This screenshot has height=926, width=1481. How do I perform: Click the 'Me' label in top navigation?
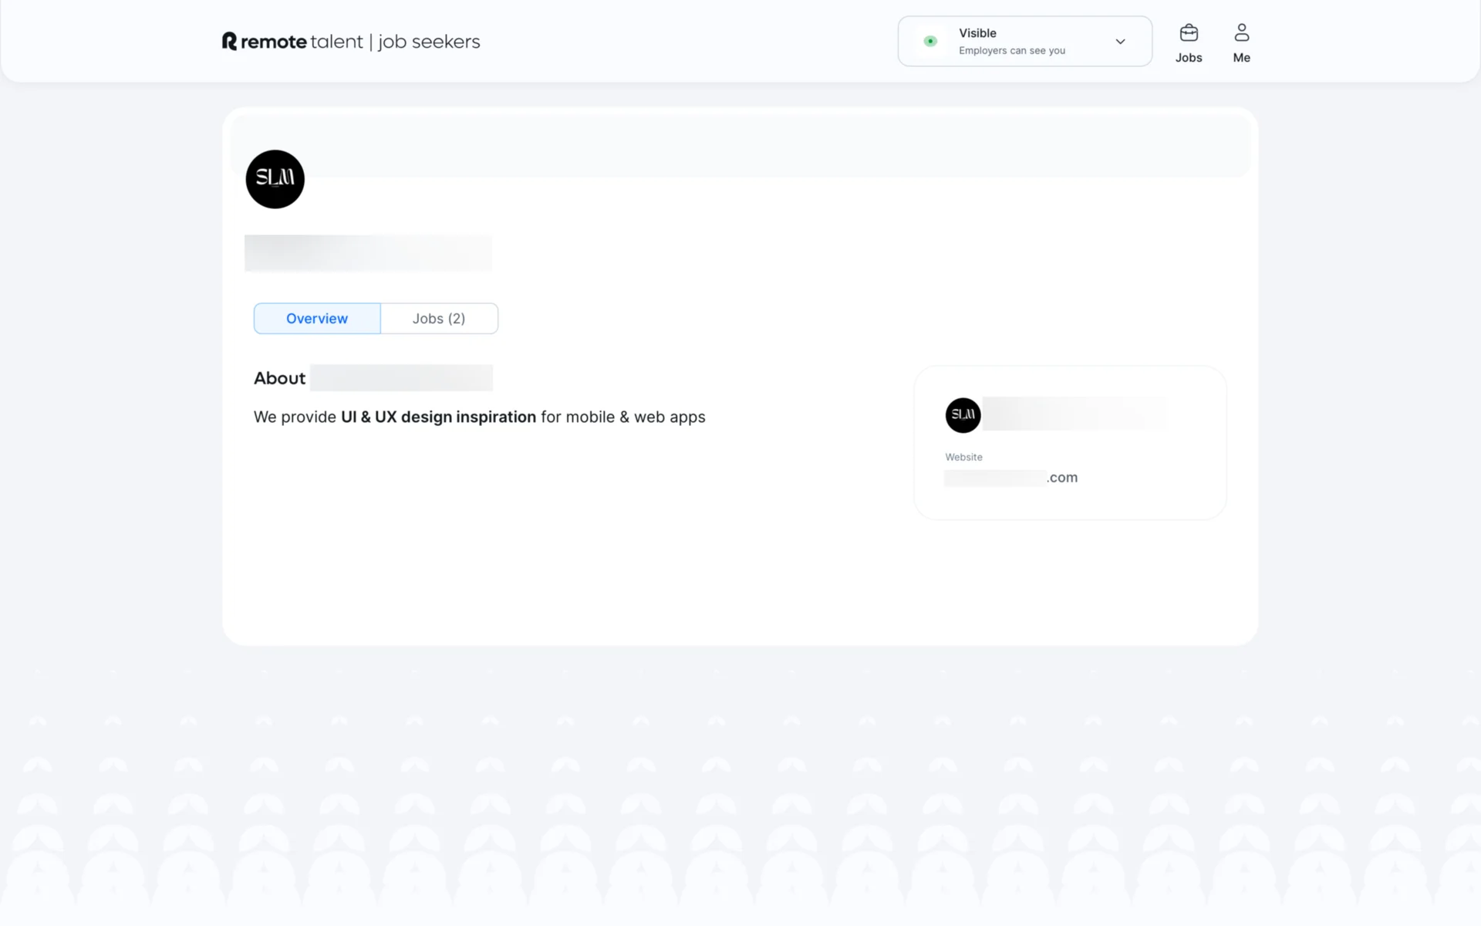point(1241,58)
